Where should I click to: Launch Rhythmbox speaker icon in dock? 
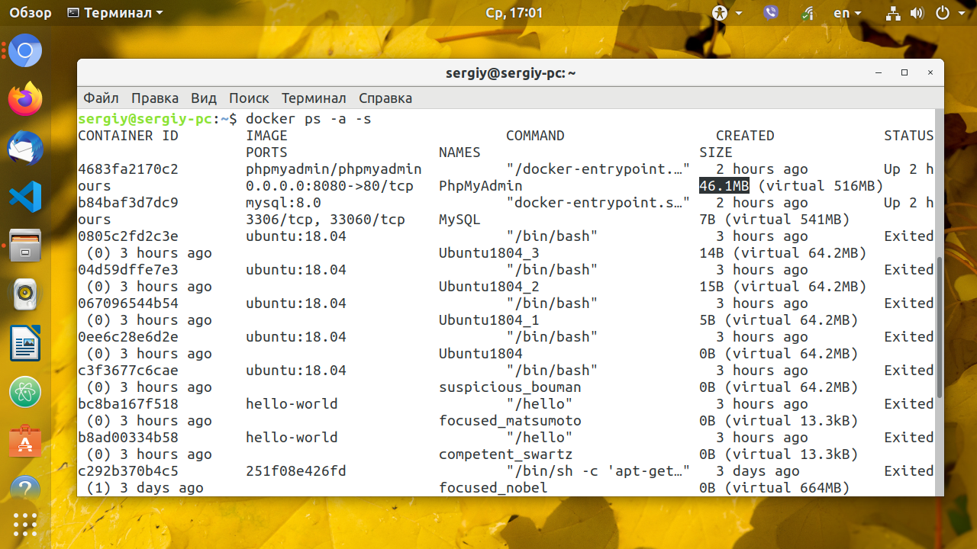pyautogui.click(x=25, y=294)
